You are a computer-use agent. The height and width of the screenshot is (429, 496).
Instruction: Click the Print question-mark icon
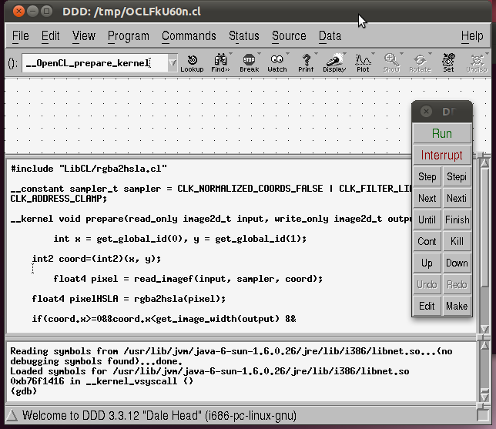point(306,63)
